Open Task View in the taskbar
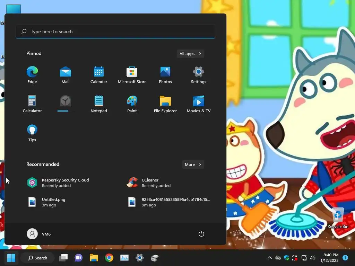355x266 pixels. click(x=63, y=258)
